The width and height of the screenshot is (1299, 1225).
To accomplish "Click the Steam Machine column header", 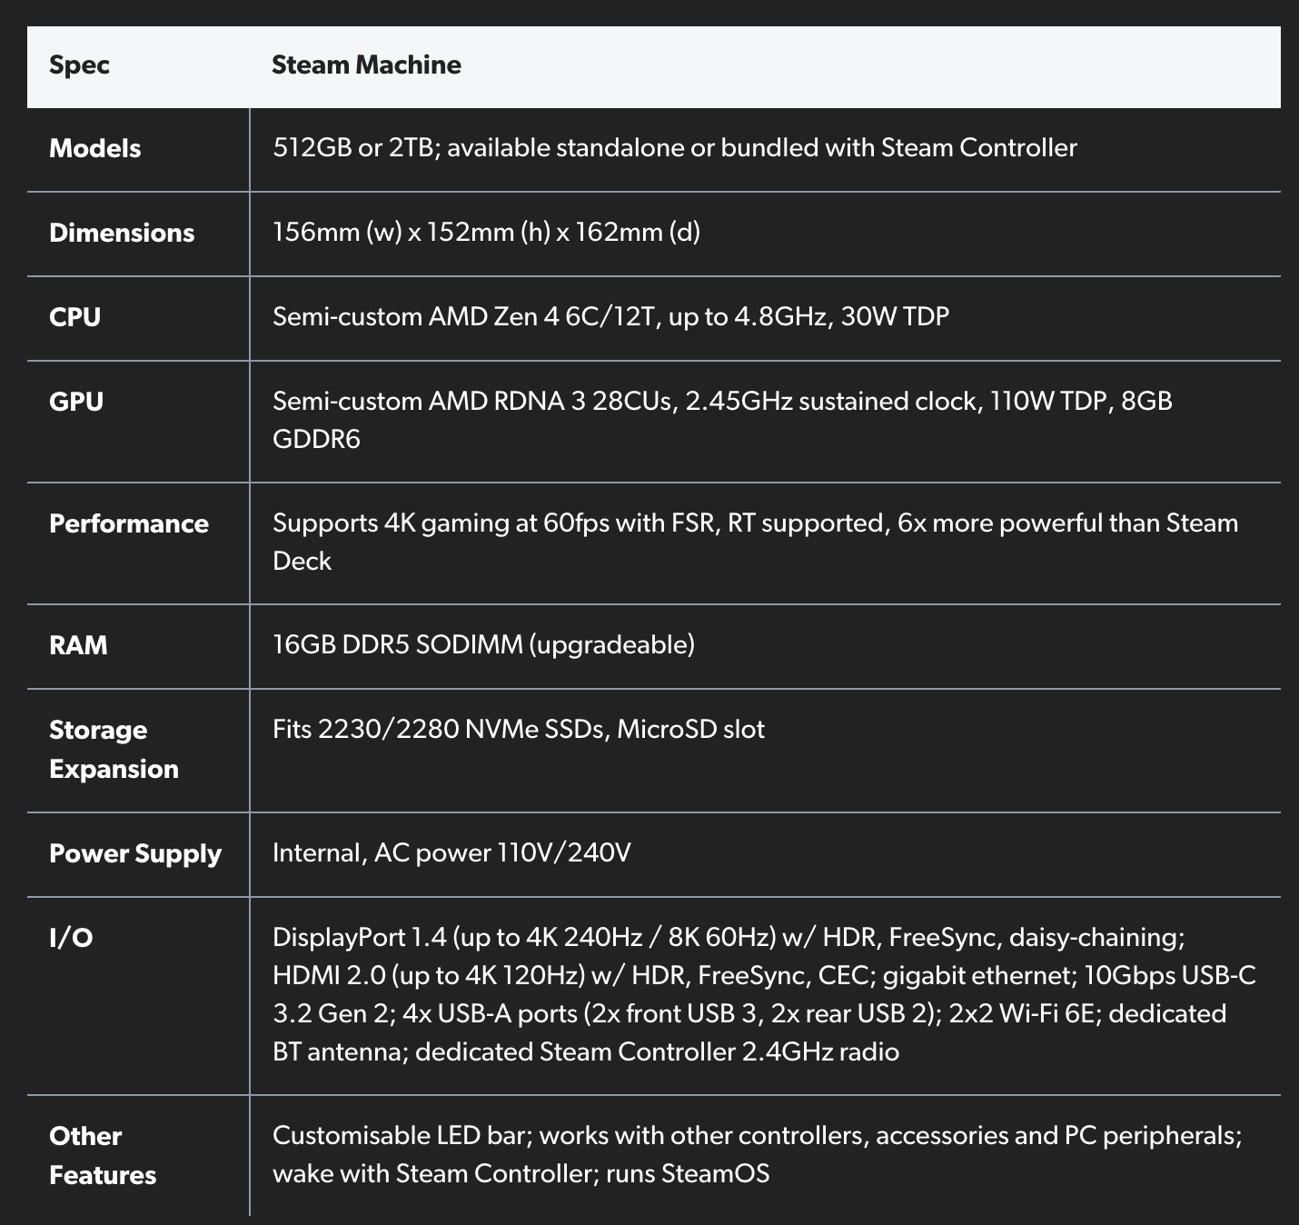I will pyautogui.click(x=366, y=65).
